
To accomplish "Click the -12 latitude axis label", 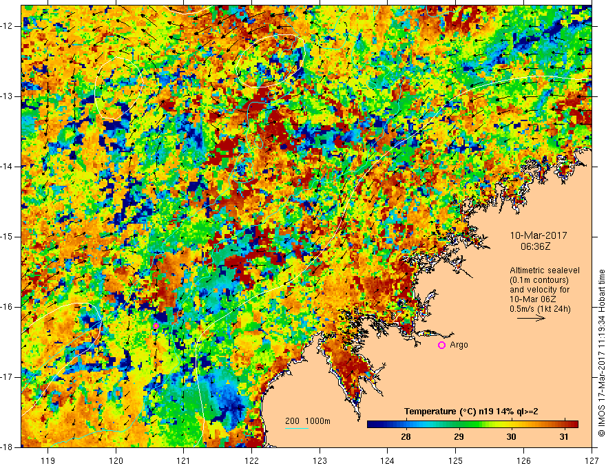I will pyautogui.click(x=7, y=26).
